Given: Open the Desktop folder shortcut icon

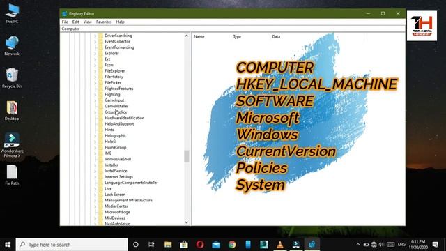Looking at the screenshot, I should click(x=12, y=110).
